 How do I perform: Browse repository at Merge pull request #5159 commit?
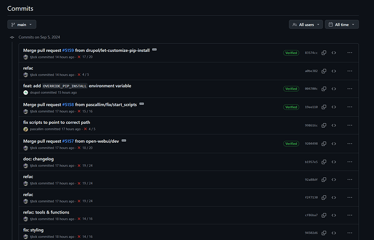point(334,53)
